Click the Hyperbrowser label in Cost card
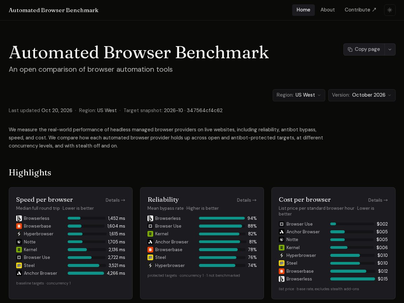Image resolution: width=404 pixels, height=303 pixels. coord(301,255)
